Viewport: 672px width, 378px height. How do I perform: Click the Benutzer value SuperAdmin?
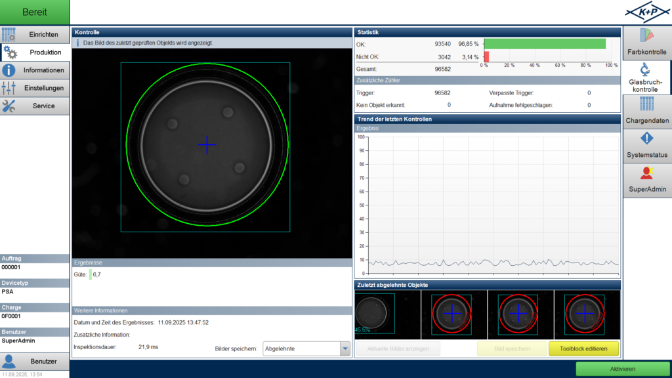(x=18, y=341)
